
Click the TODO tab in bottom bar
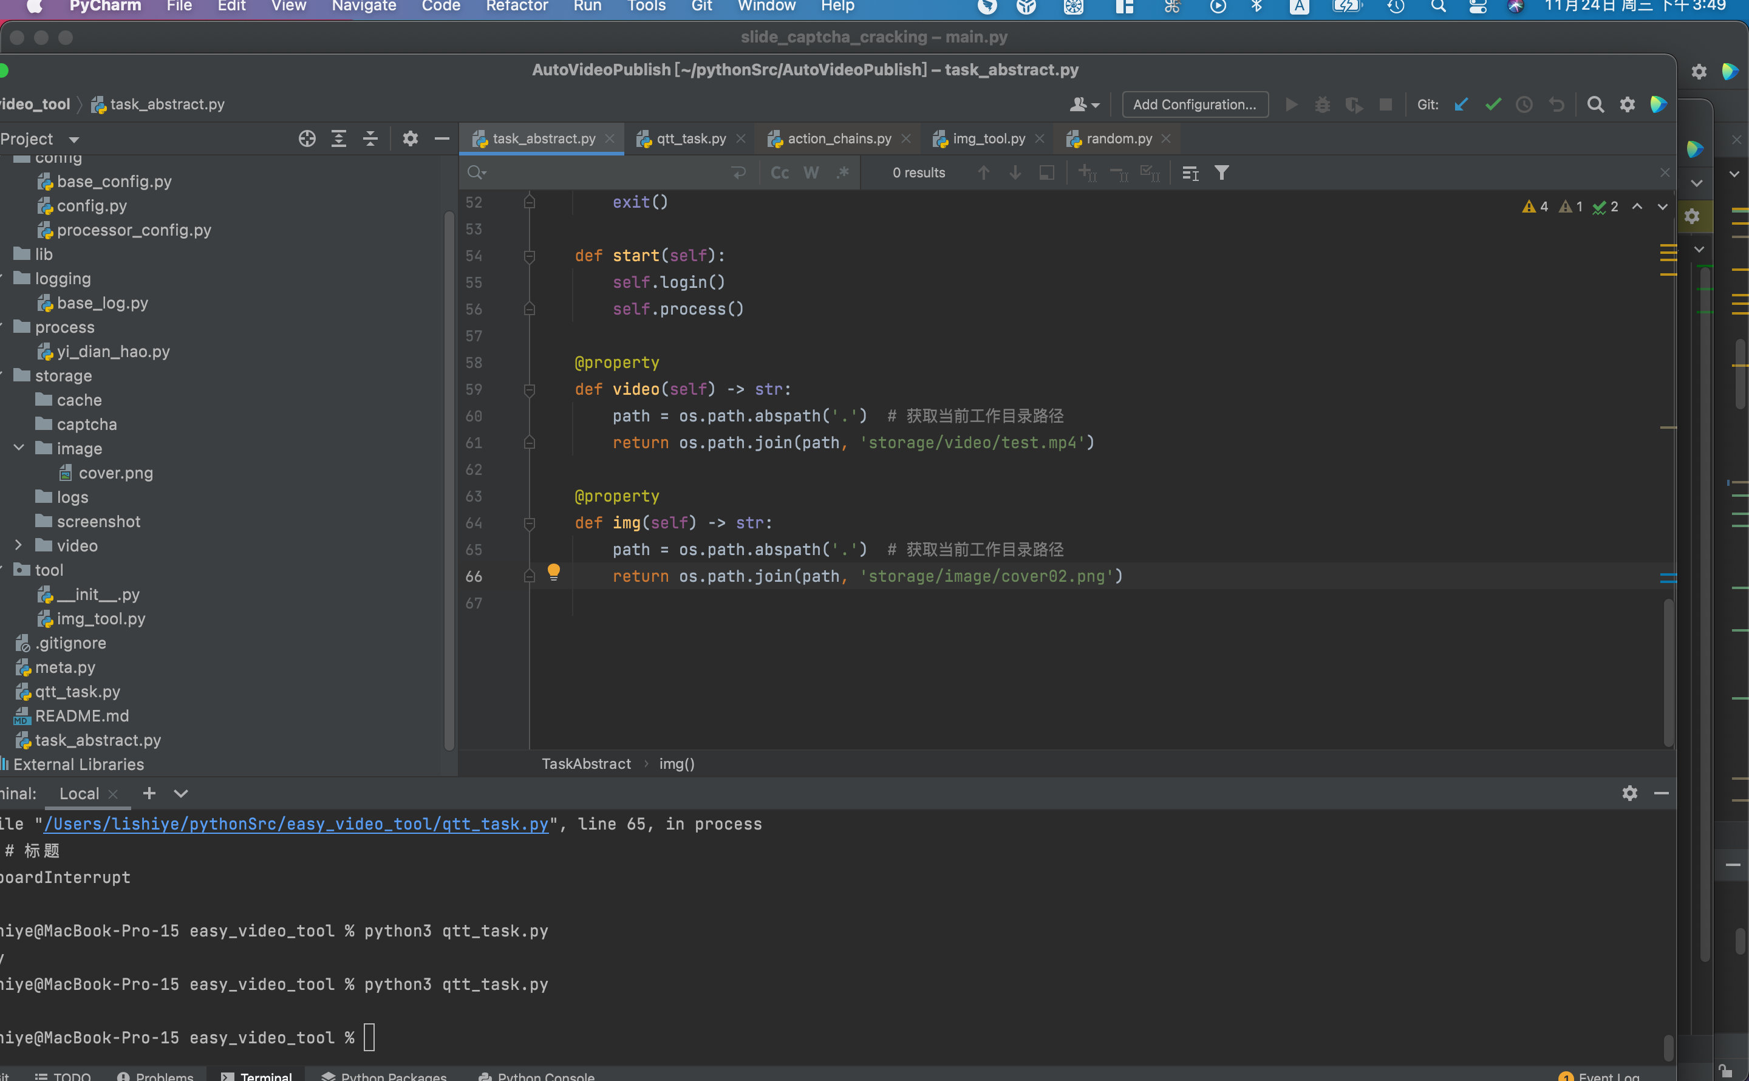[x=60, y=1074]
